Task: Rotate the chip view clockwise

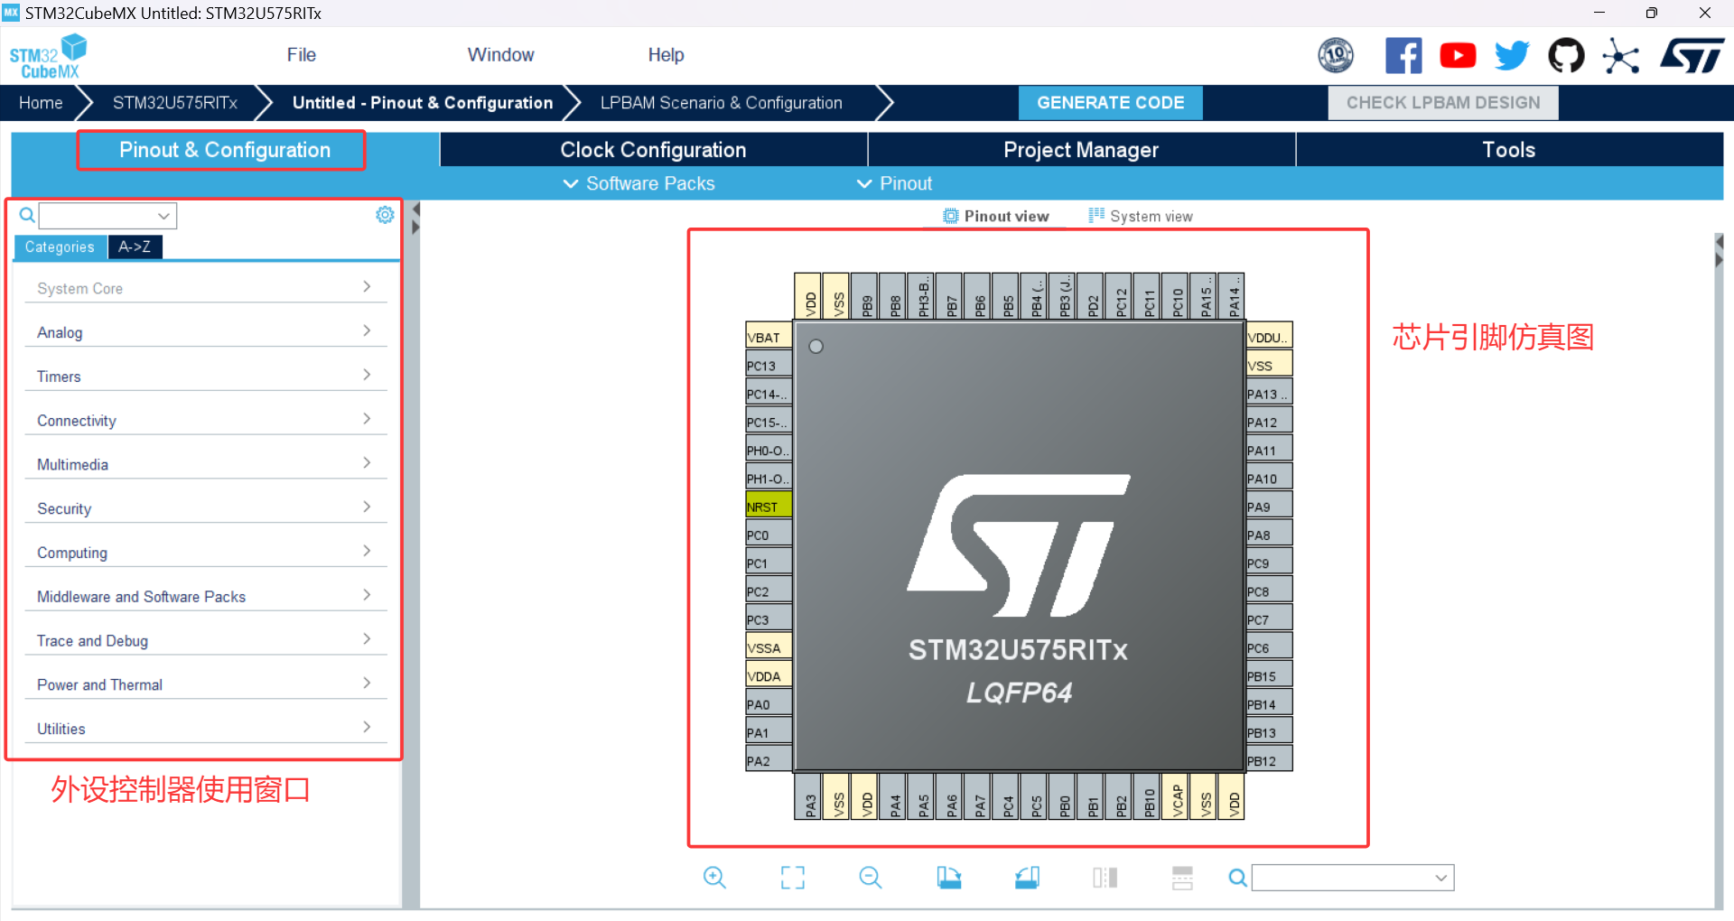Action: coord(949,877)
